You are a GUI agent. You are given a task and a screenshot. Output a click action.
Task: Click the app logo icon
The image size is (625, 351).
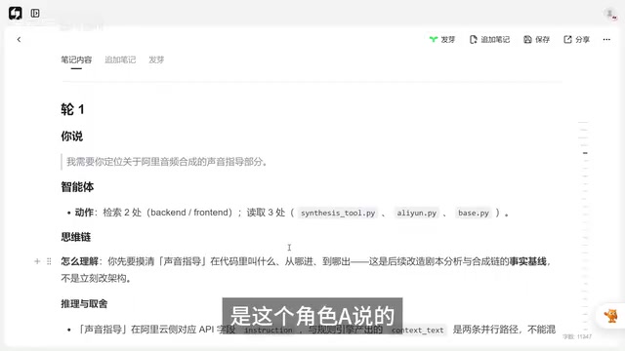click(x=16, y=13)
